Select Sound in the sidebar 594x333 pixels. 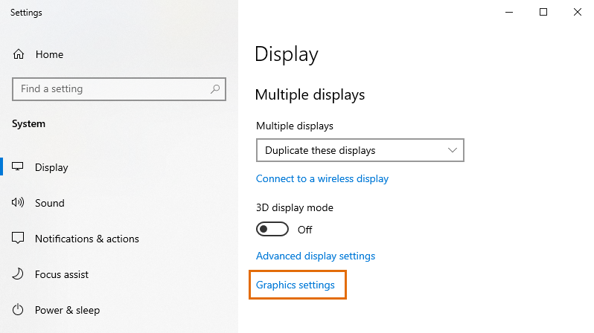50,203
